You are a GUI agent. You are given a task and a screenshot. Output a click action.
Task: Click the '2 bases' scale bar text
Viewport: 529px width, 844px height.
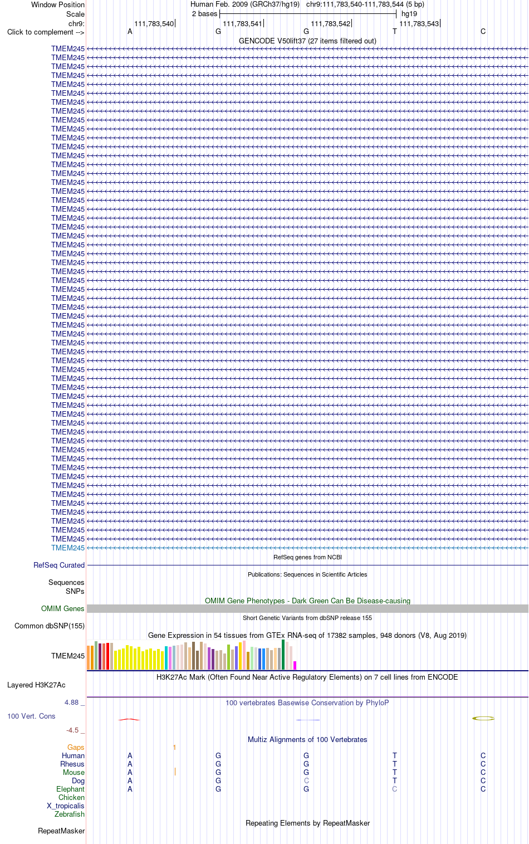(204, 13)
